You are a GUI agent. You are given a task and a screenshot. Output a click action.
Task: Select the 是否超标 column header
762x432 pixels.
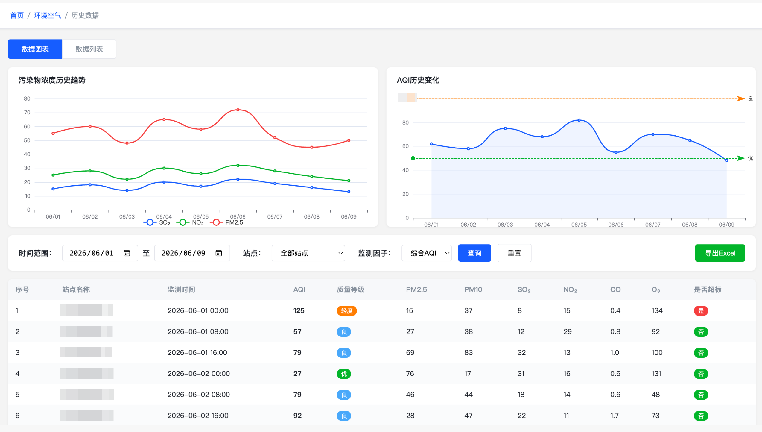(x=708, y=289)
